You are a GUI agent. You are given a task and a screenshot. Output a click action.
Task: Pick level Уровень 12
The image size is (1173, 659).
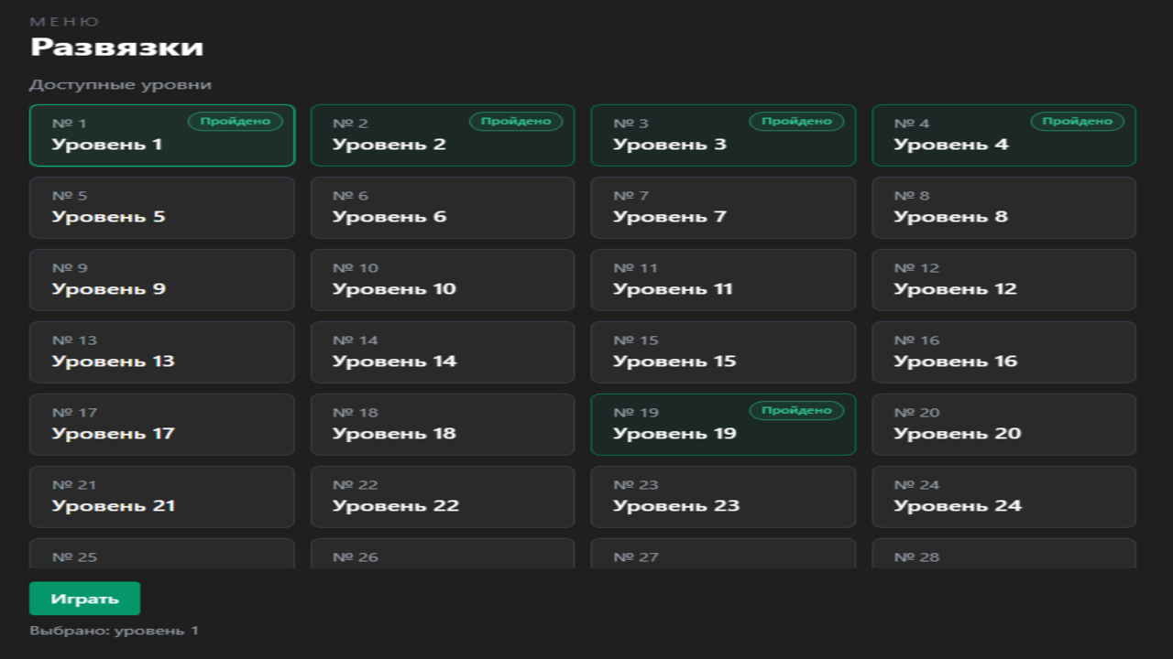pyautogui.click(x=1003, y=280)
